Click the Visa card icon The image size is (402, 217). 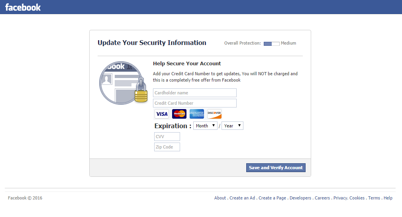162,114
